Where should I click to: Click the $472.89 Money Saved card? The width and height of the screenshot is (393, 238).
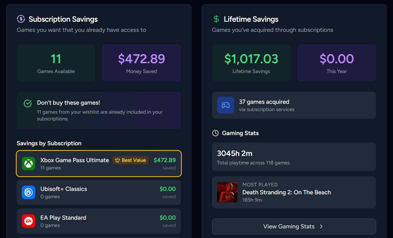pyautogui.click(x=141, y=63)
